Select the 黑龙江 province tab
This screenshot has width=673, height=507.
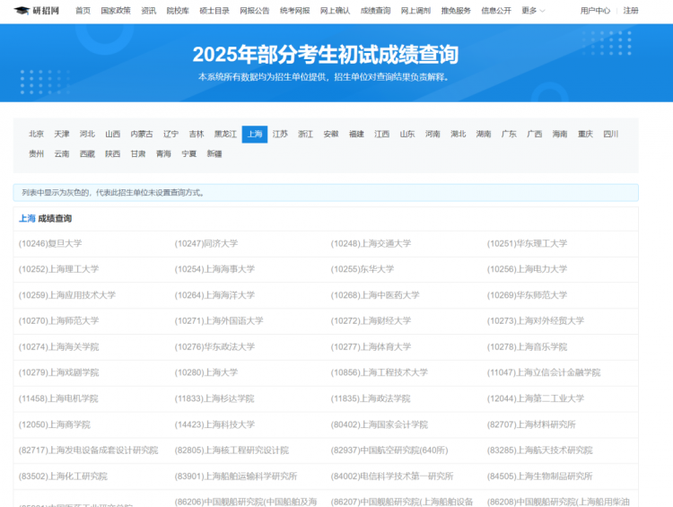tap(225, 134)
